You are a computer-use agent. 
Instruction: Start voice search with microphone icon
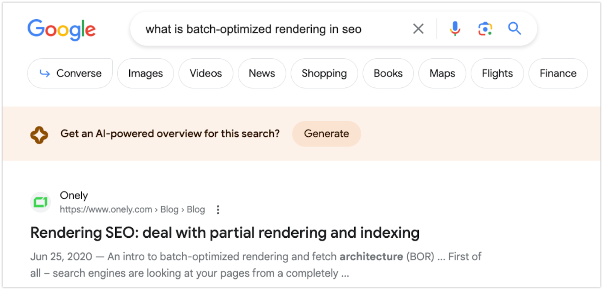coord(455,29)
